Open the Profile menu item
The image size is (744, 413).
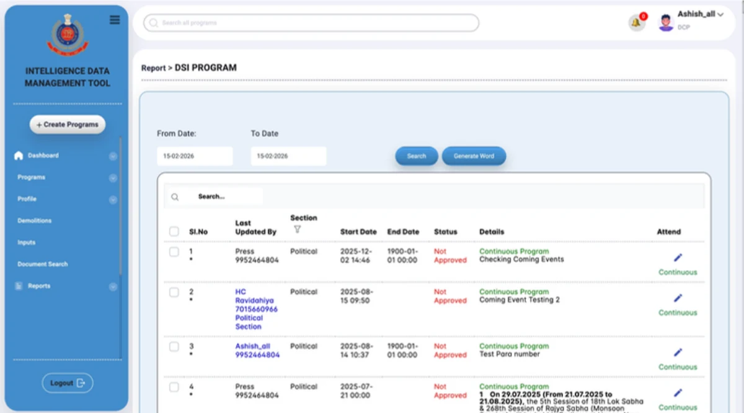click(x=27, y=199)
